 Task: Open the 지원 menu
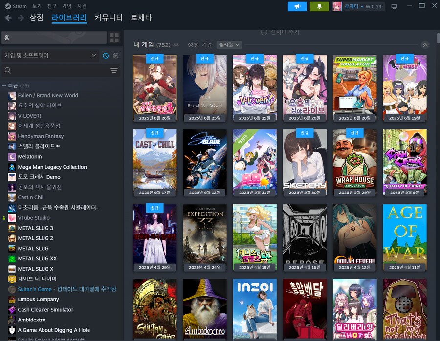[x=82, y=6]
